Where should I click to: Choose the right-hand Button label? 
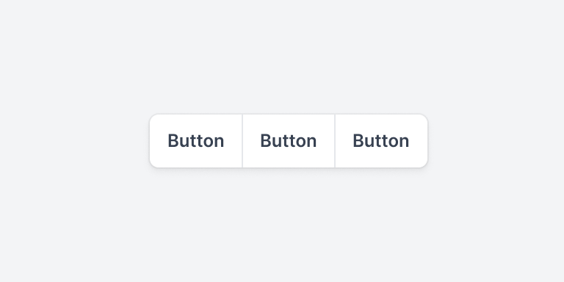(381, 141)
